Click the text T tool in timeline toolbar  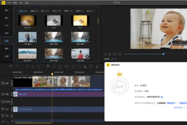pos(48,67)
